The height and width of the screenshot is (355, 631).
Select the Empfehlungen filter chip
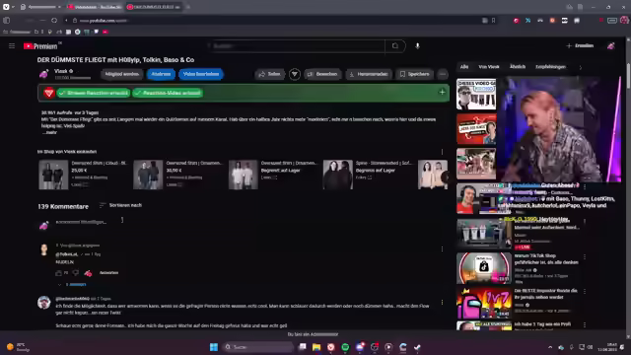550,67
